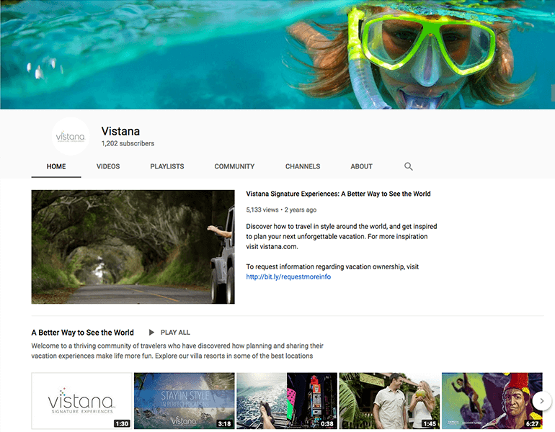
Task: Open the illustrated 6:27 video thumbnail
Action: [492, 401]
